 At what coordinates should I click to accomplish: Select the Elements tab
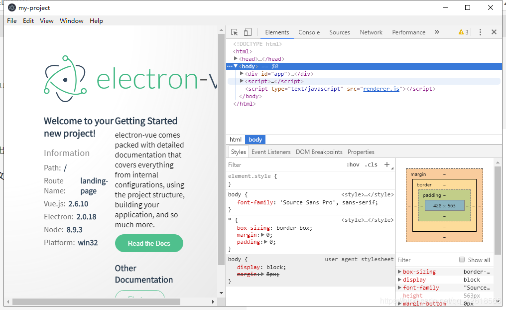pyautogui.click(x=277, y=32)
